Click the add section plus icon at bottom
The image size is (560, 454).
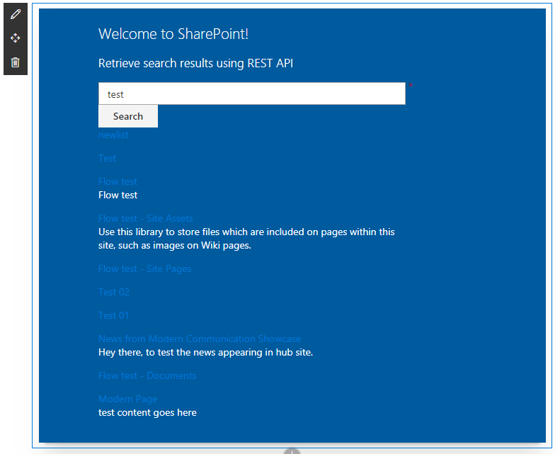pos(292,451)
